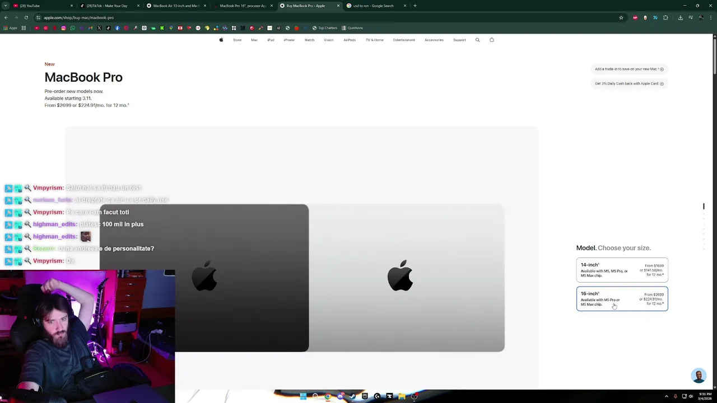Click the taskbar volume icon

691,396
